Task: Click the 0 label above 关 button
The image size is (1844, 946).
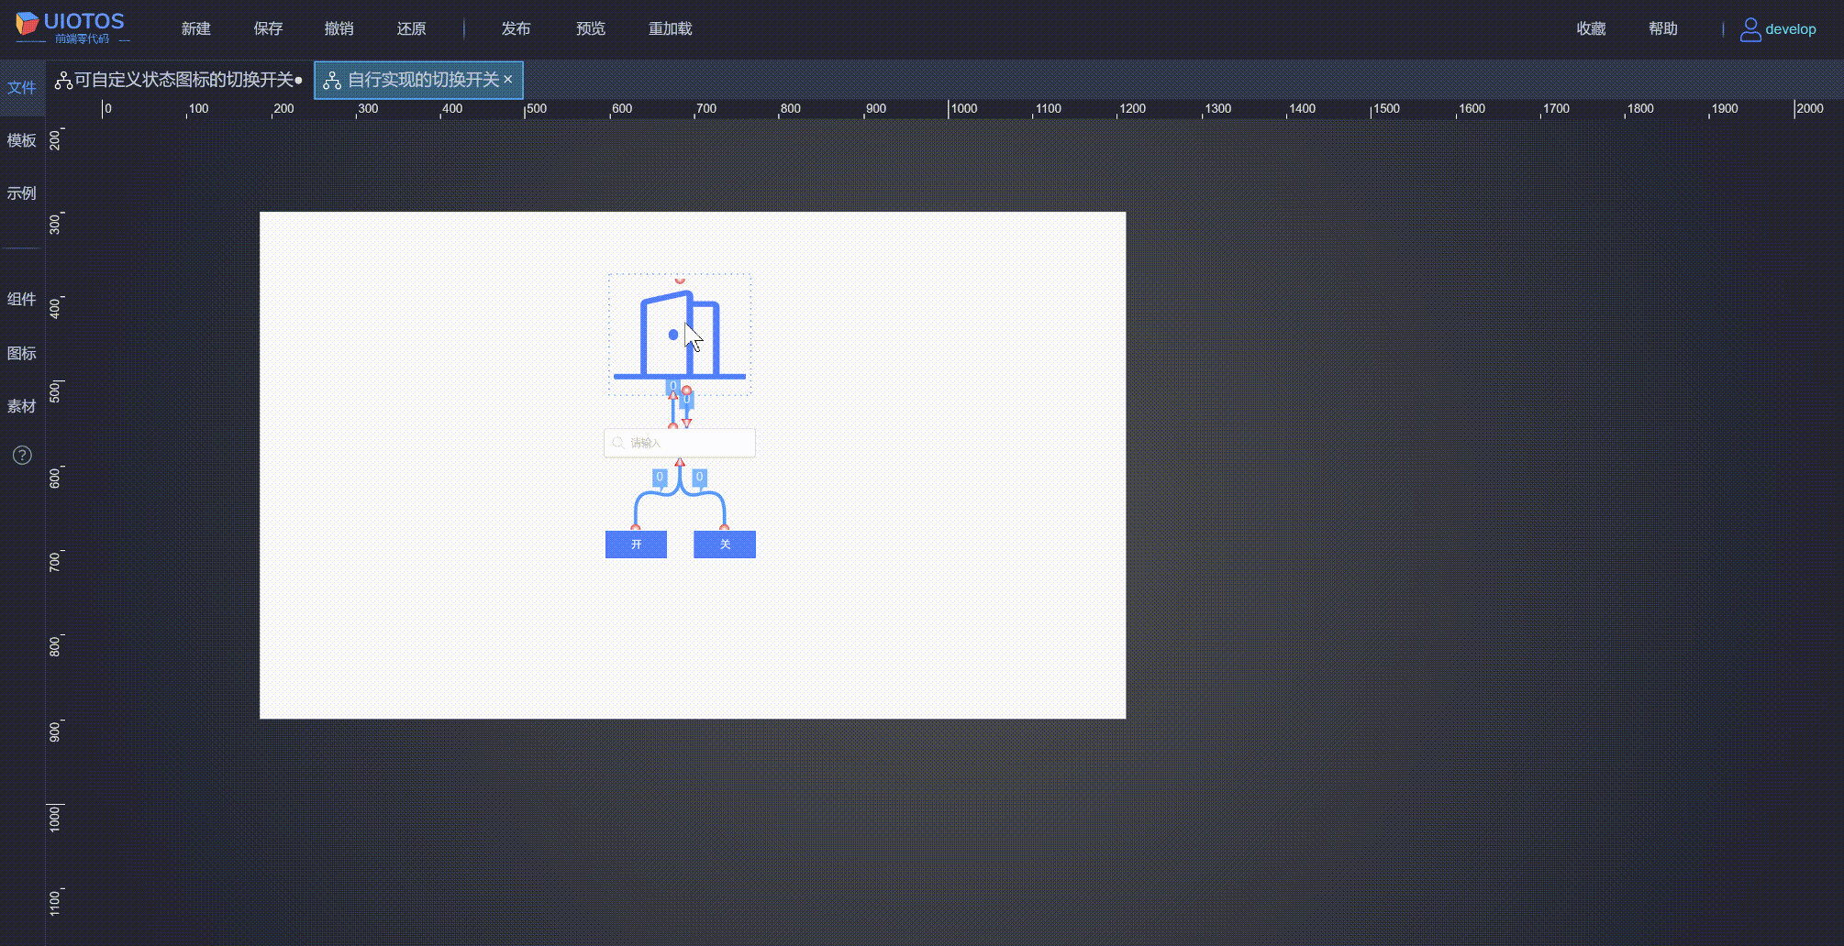Action: 700,478
